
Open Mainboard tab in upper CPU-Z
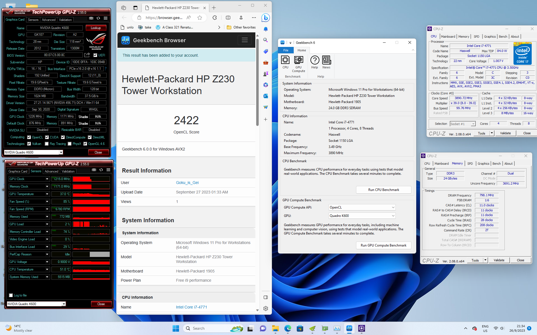(448, 37)
